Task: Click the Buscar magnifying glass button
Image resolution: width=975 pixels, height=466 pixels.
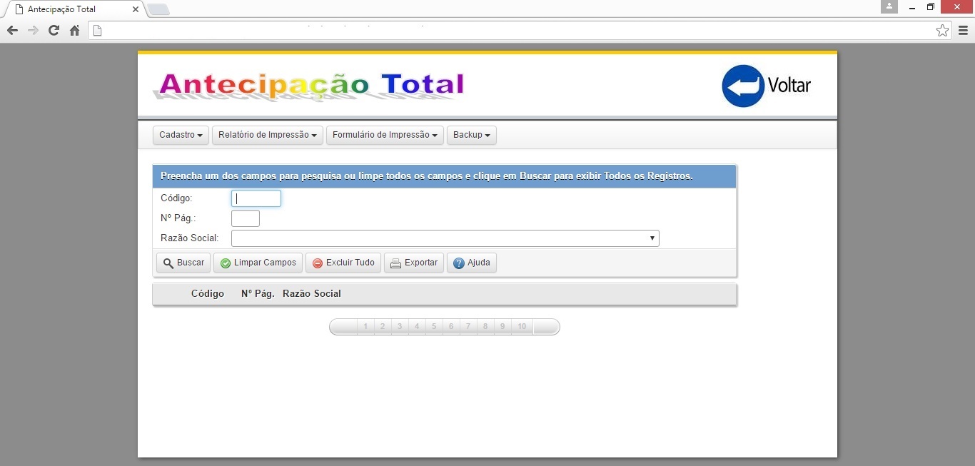Action: pos(183,263)
